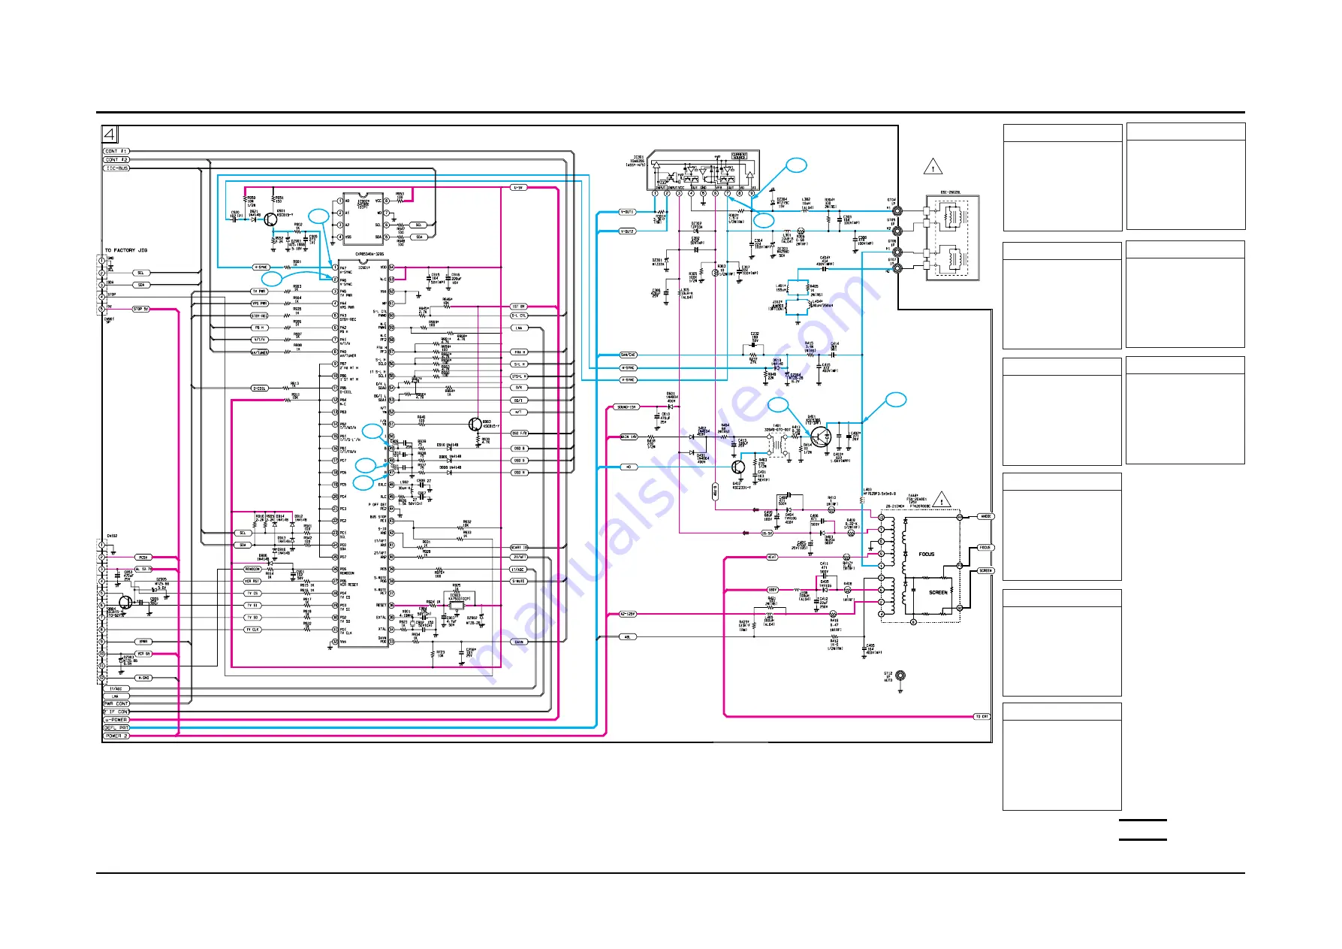Screen dimensions: 1342x949
Task: Click the 8-pin IC902 EEPROM chip
Action: tap(363, 219)
